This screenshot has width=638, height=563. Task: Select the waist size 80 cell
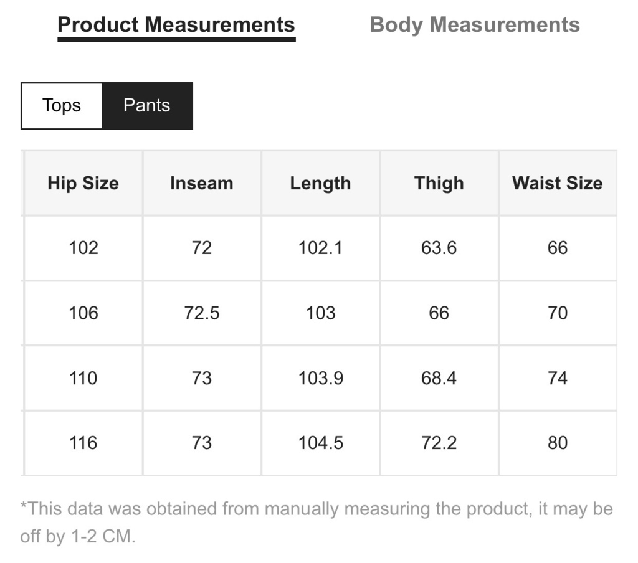(x=558, y=443)
